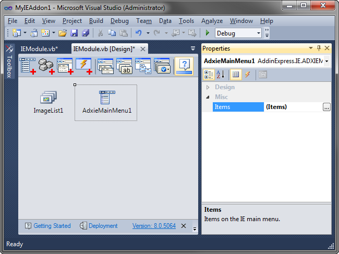Sort properties alphabetically with A-Z icon
The width and height of the screenshot is (339, 254).
(x=221, y=75)
